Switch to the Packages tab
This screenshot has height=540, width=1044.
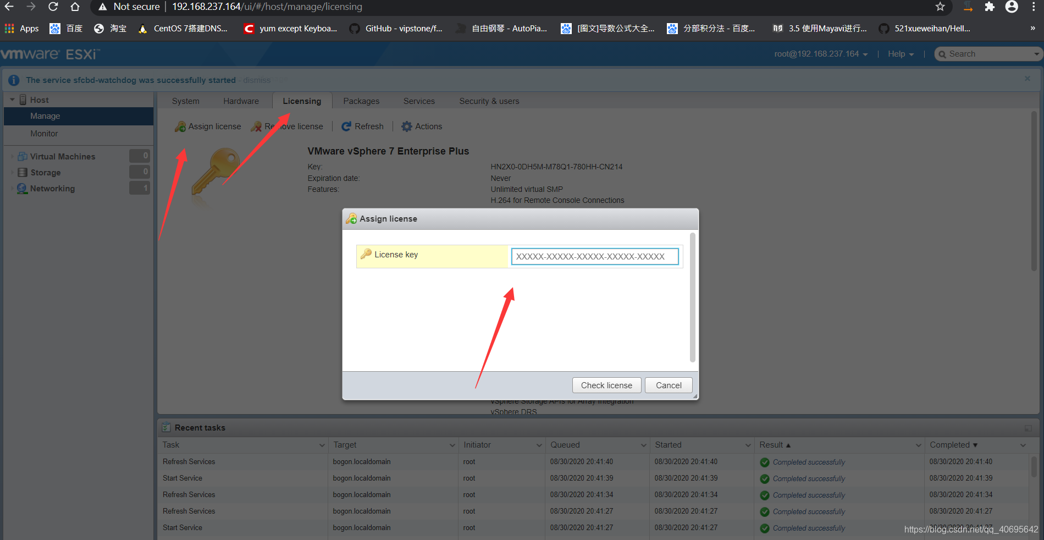(361, 101)
